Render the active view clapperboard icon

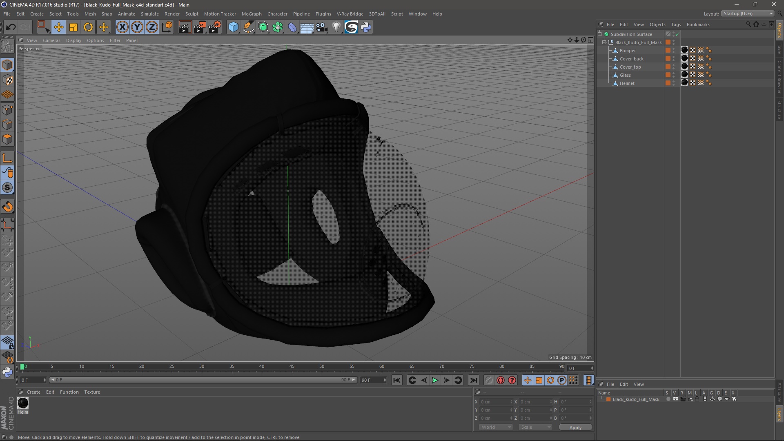tap(185, 27)
